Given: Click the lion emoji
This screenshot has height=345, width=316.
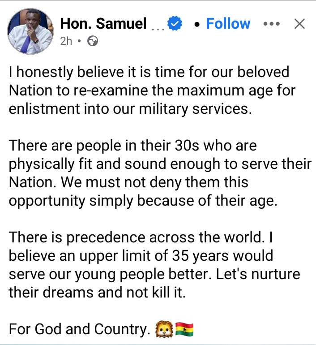Looking at the screenshot, I should (164, 330).
